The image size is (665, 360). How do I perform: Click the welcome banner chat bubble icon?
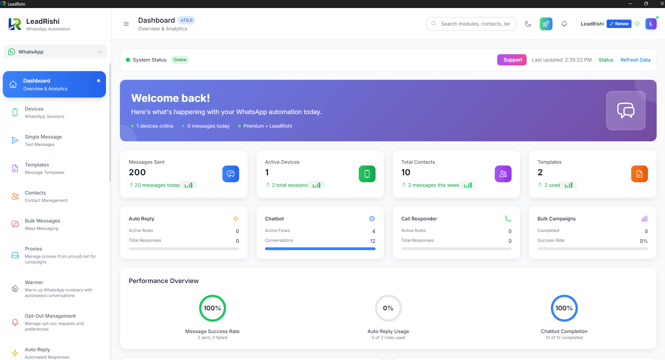click(626, 111)
